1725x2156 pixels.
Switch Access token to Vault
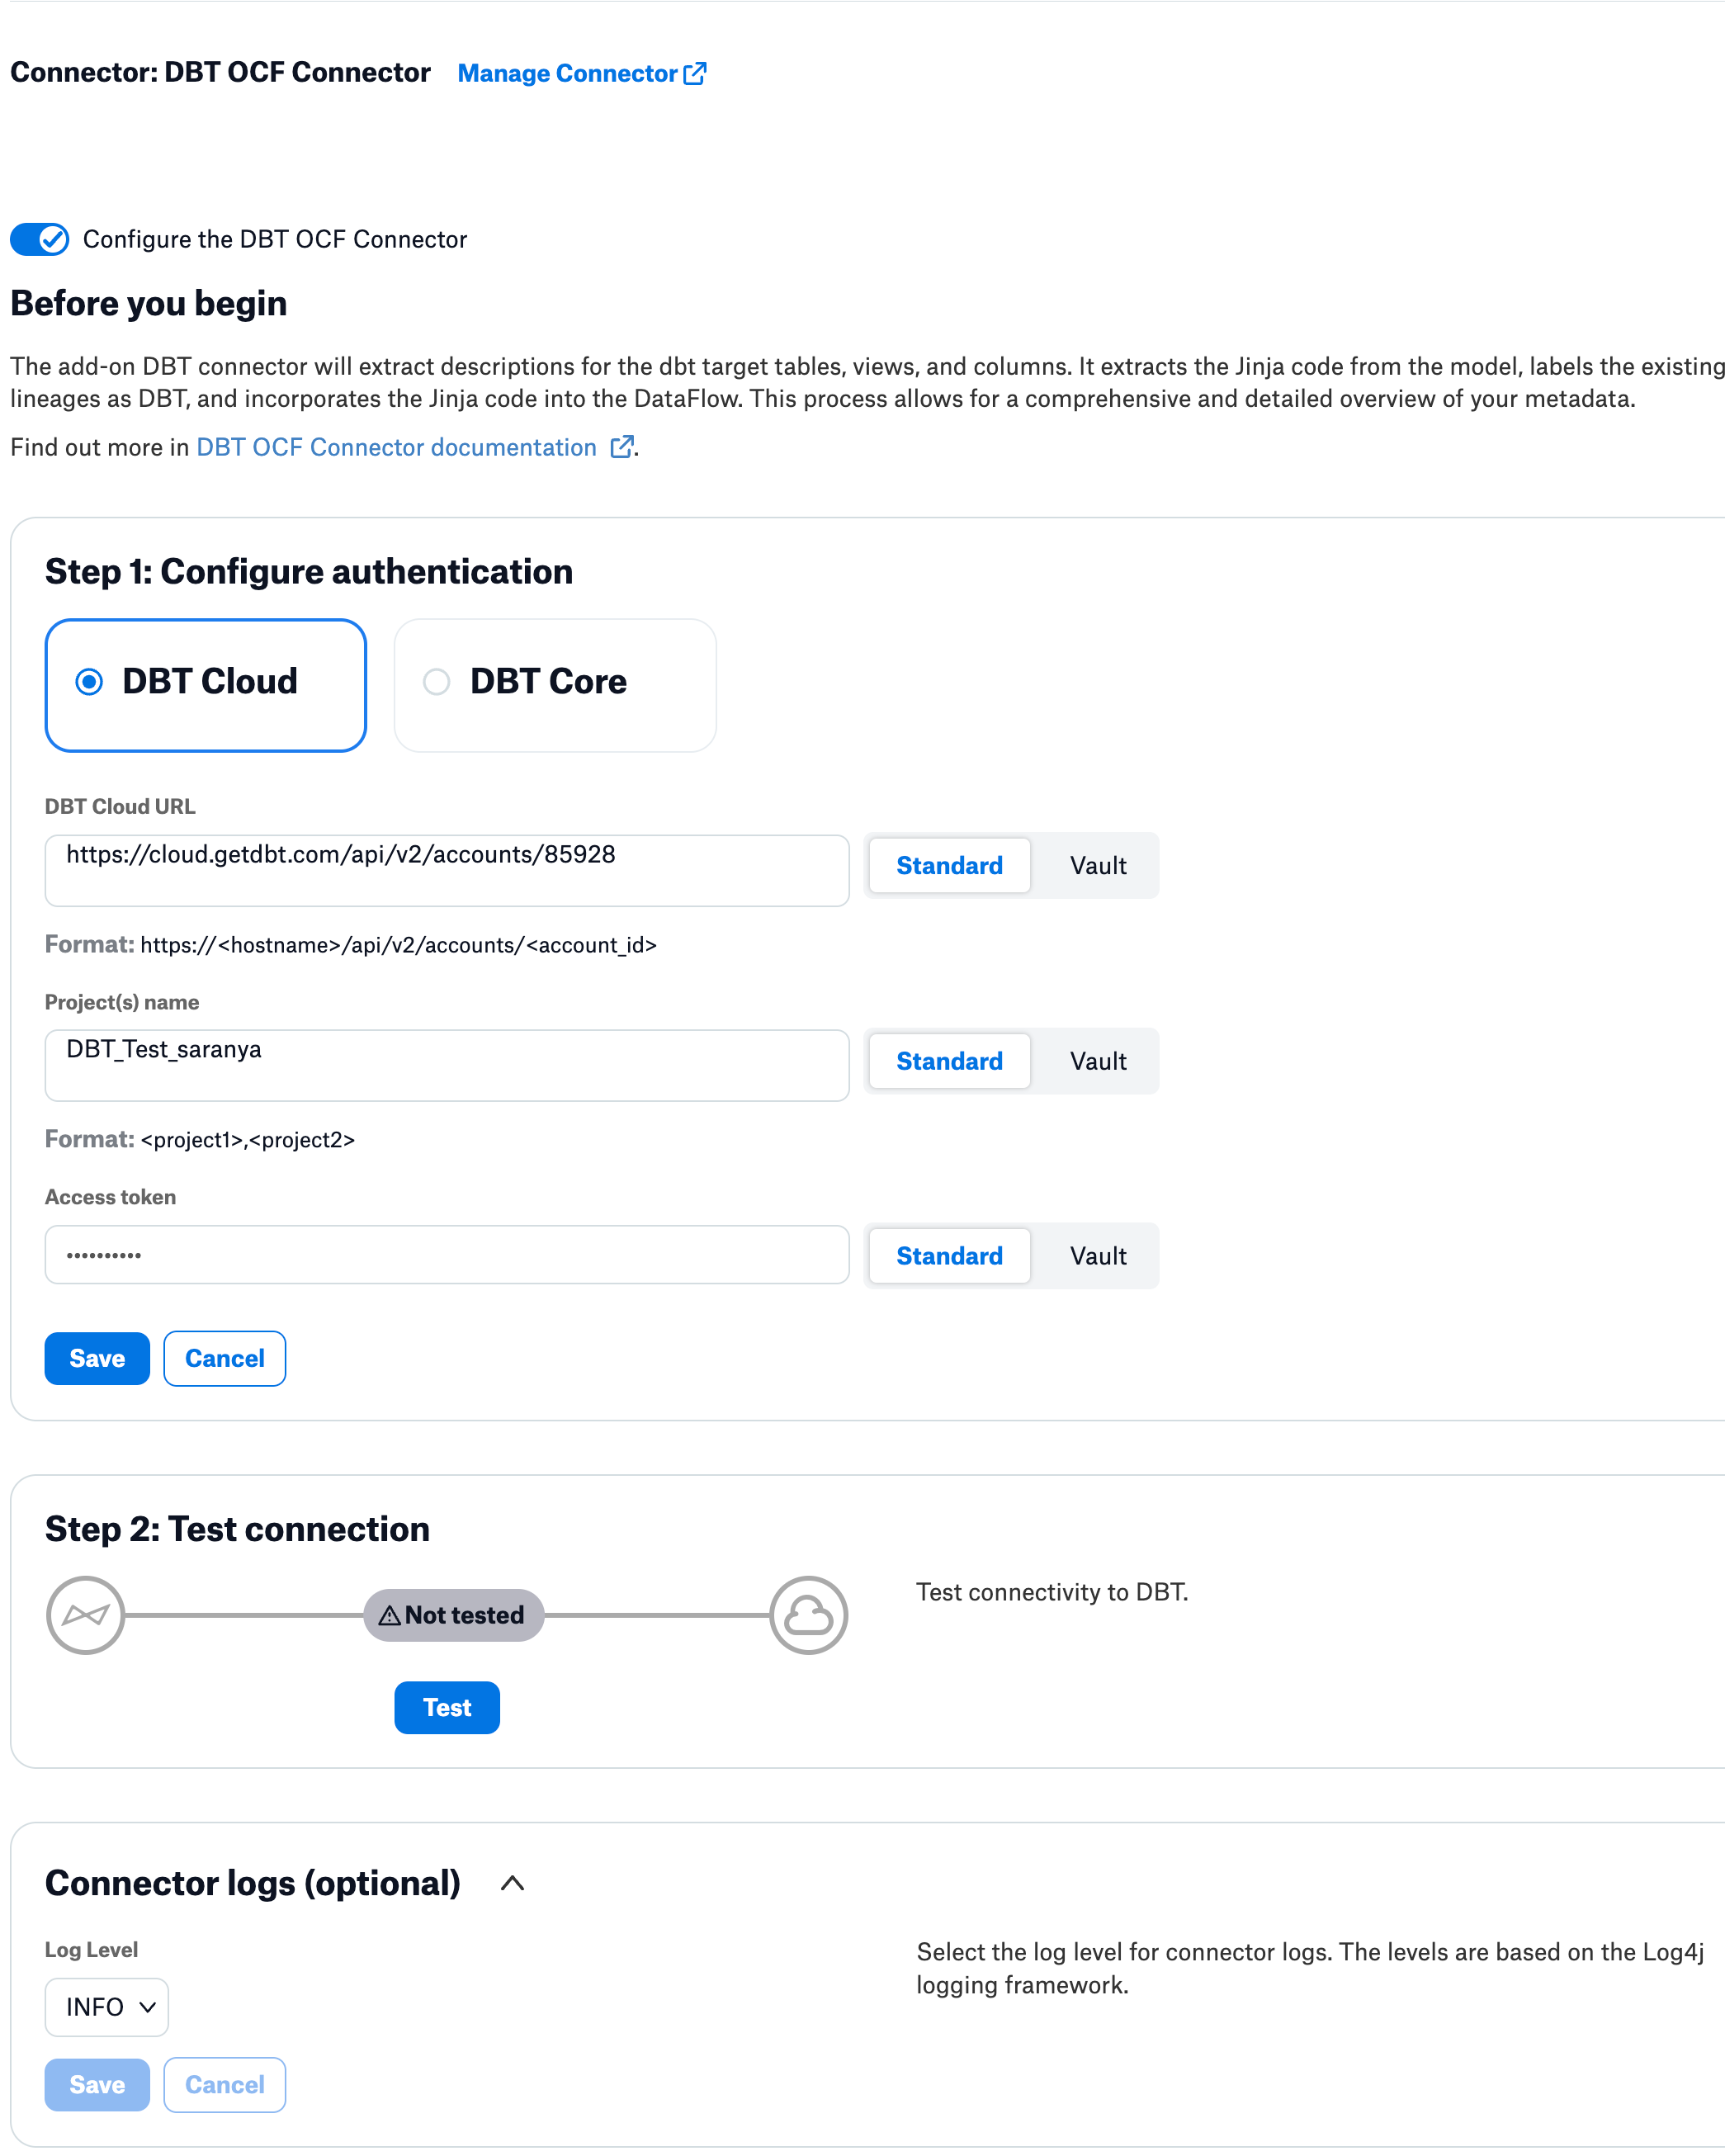point(1098,1256)
